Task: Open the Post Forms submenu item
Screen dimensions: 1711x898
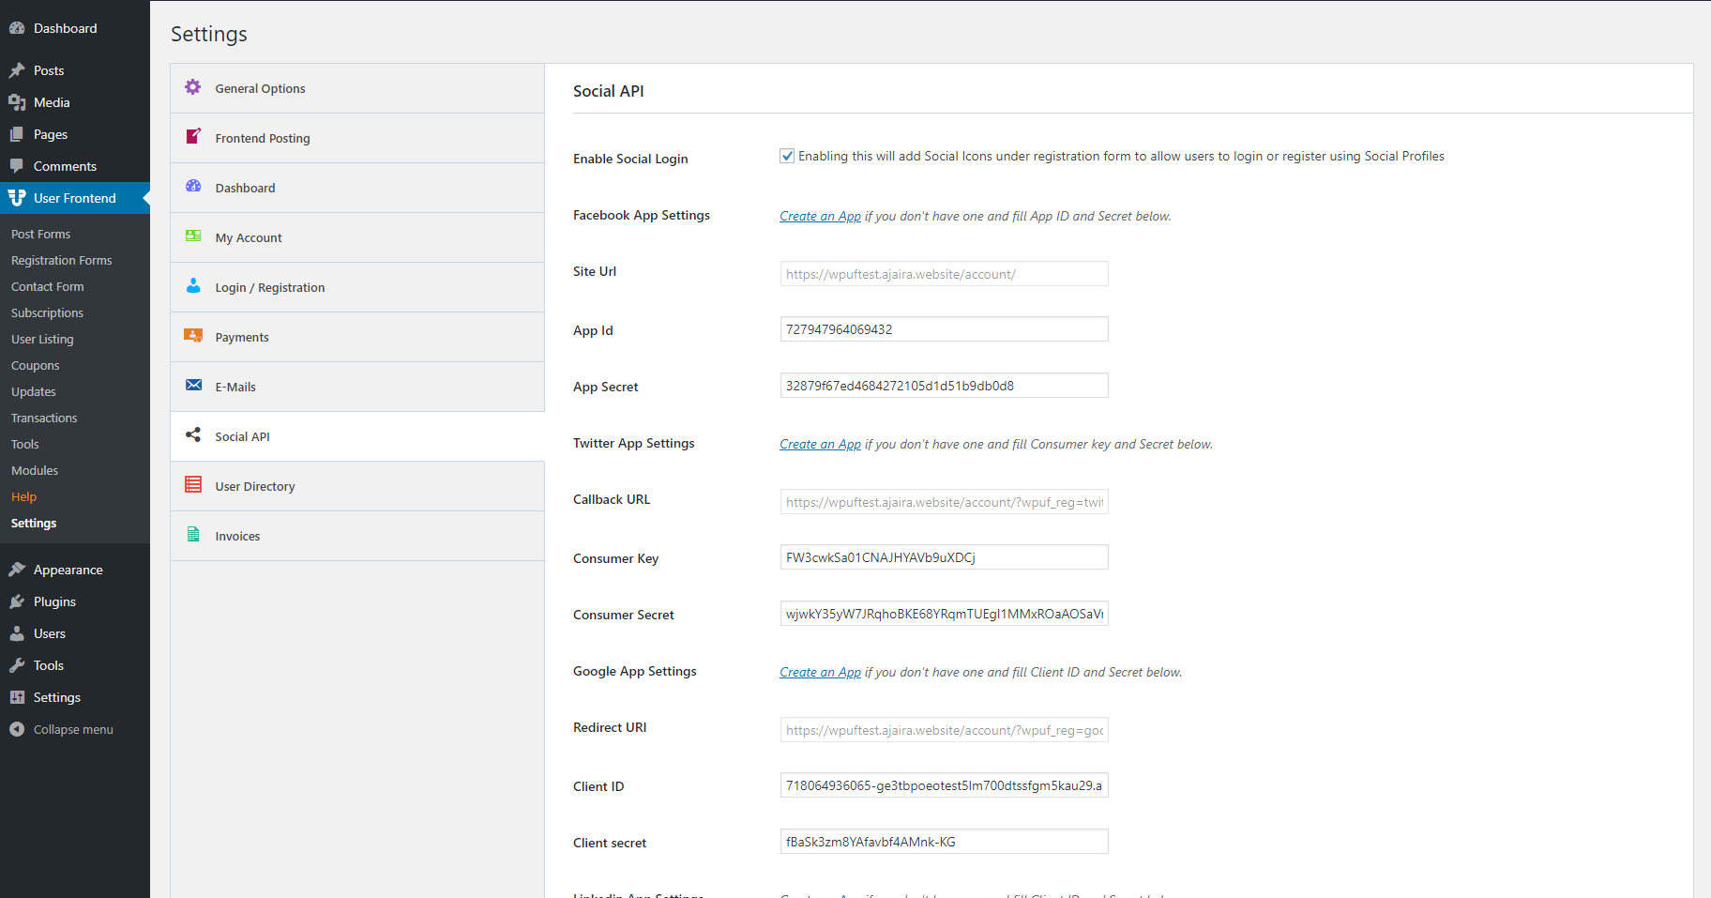Action: (x=41, y=234)
